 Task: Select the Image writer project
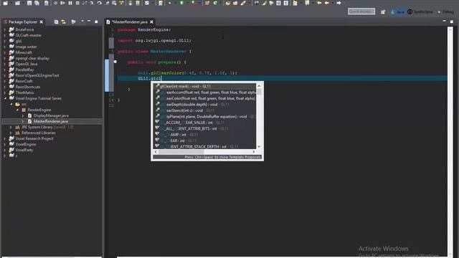(26, 47)
